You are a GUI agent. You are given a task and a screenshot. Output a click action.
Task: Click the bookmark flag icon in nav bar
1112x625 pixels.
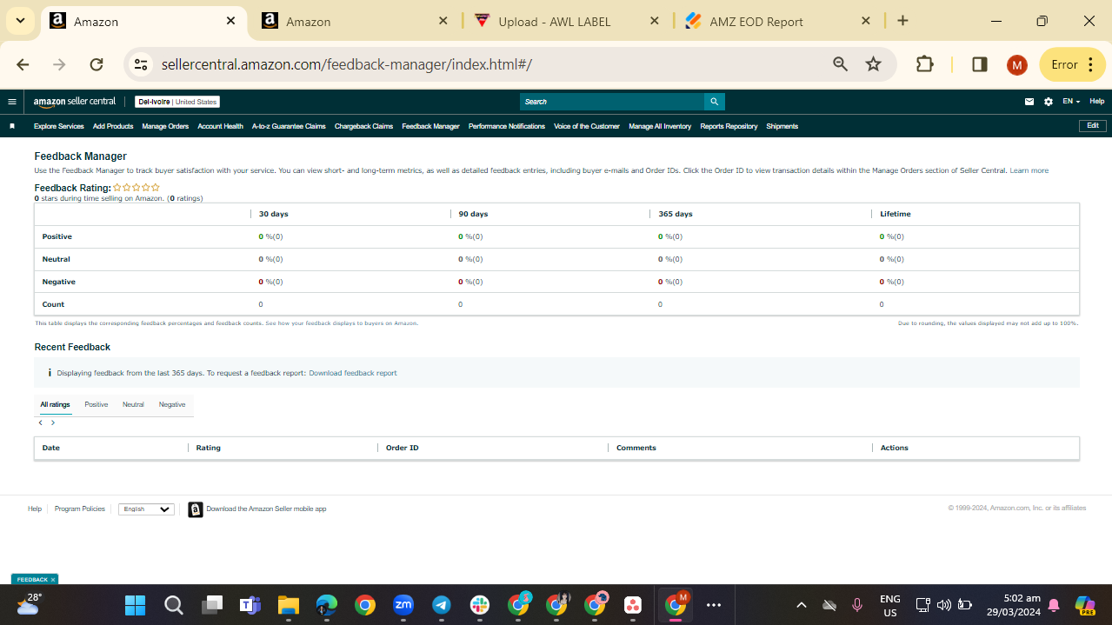[x=12, y=126]
